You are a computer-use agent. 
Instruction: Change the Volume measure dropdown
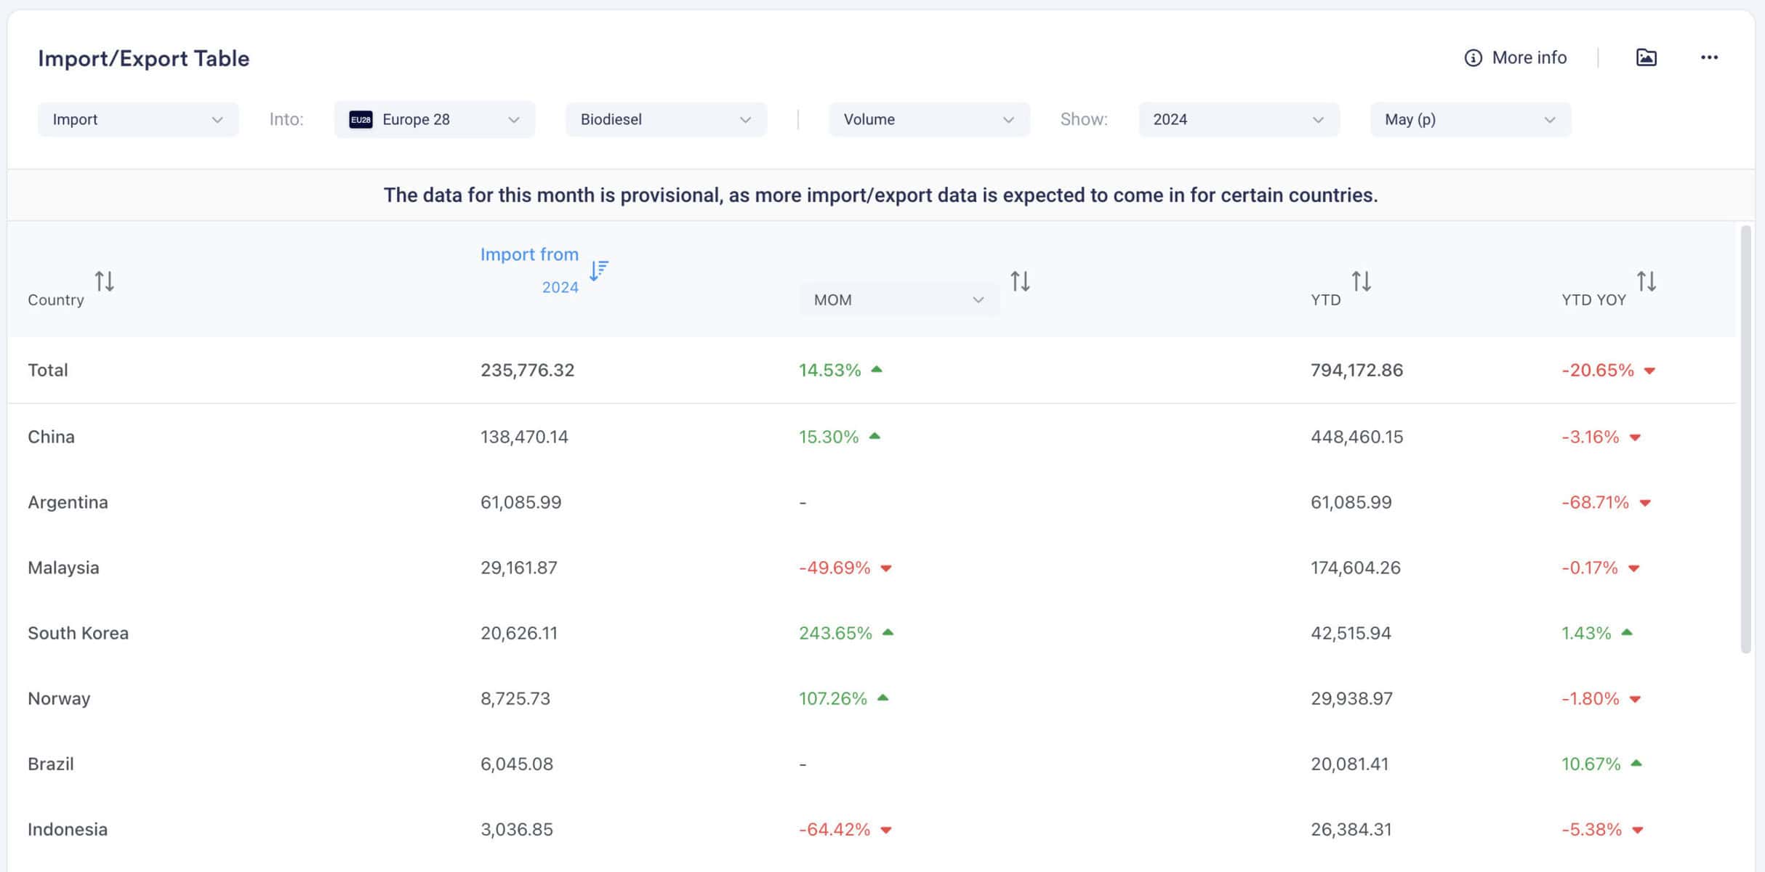[x=929, y=120]
